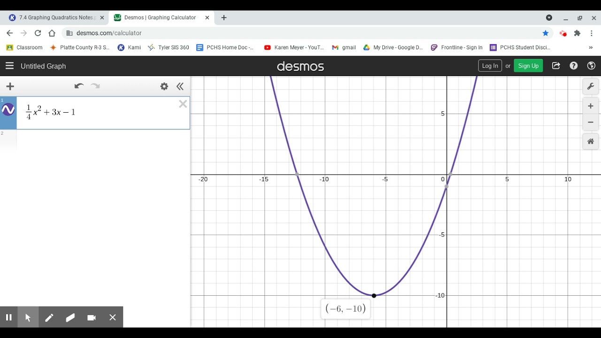The height and width of the screenshot is (338, 601).
Task: Open the My Drive Google bookmark
Action: [393, 47]
